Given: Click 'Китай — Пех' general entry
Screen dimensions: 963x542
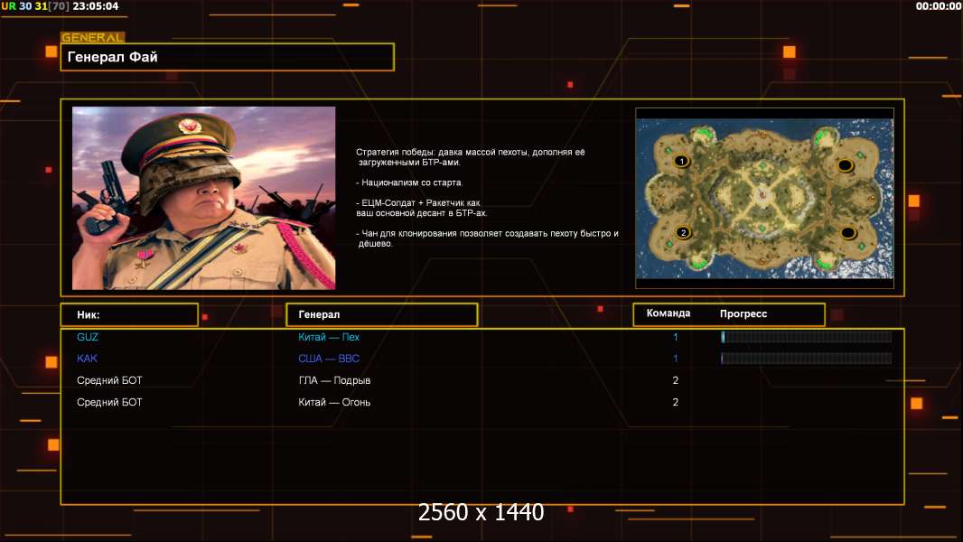Looking at the screenshot, I should [x=329, y=337].
